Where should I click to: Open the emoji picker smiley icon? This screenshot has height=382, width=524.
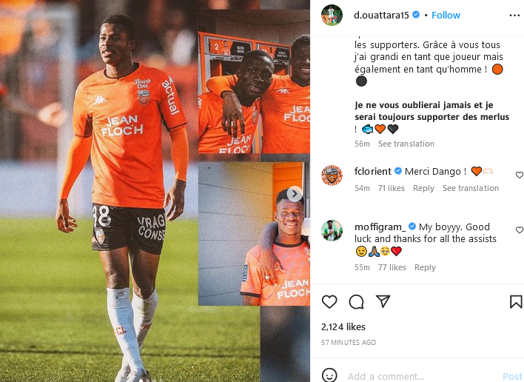(329, 375)
